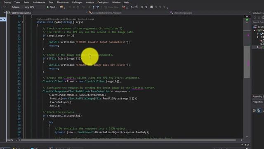Click the step into icon in the toolbar
This screenshot has width=264, height=149.
click(x=94, y=7)
